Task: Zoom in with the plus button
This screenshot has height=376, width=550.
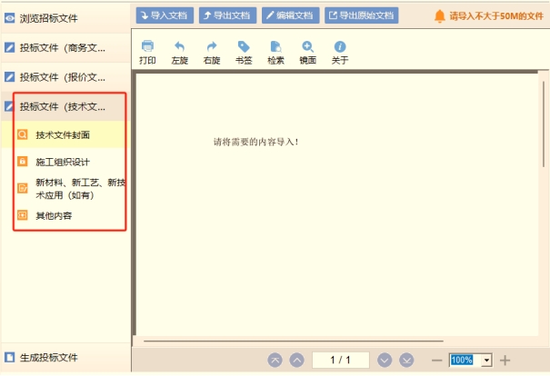Action: pos(505,361)
